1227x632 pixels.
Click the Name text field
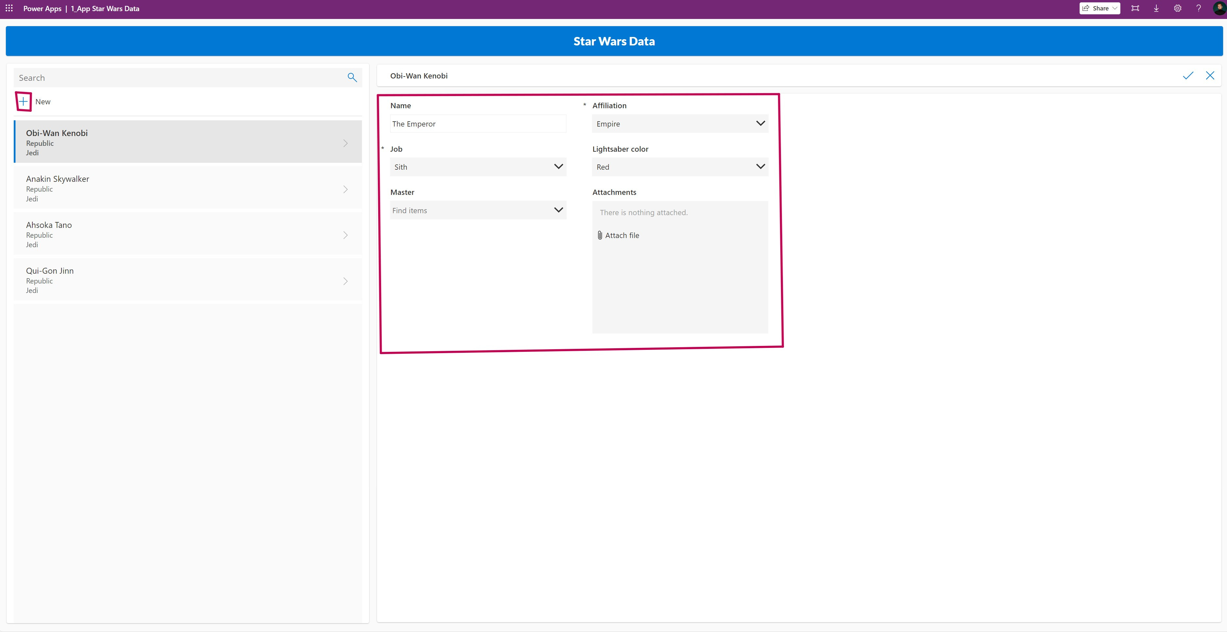tap(478, 124)
